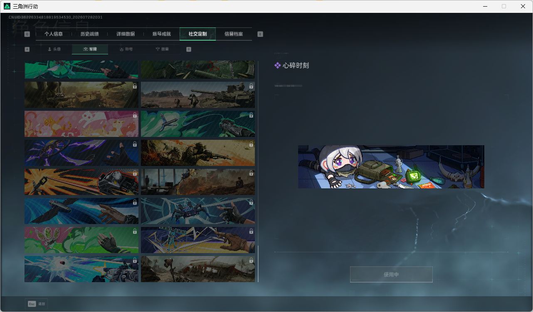
Task: Click the A key hint icon
Action: pyautogui.click(x=27, y=49)
